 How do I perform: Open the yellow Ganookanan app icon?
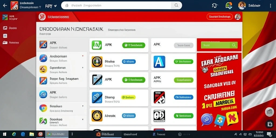[x=43, y=69]
